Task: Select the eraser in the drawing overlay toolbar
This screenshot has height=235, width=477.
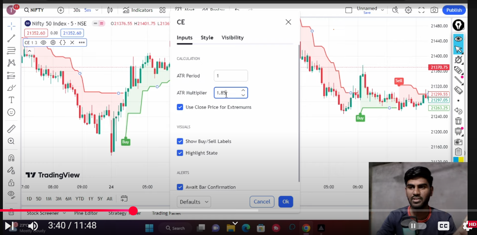Action: (x=458, y=90)
